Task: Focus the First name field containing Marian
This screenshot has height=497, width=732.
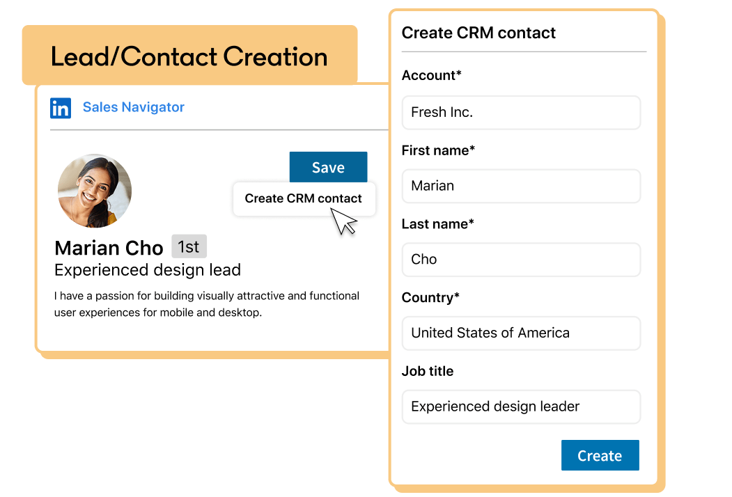Action: click(x=520, y=186)
